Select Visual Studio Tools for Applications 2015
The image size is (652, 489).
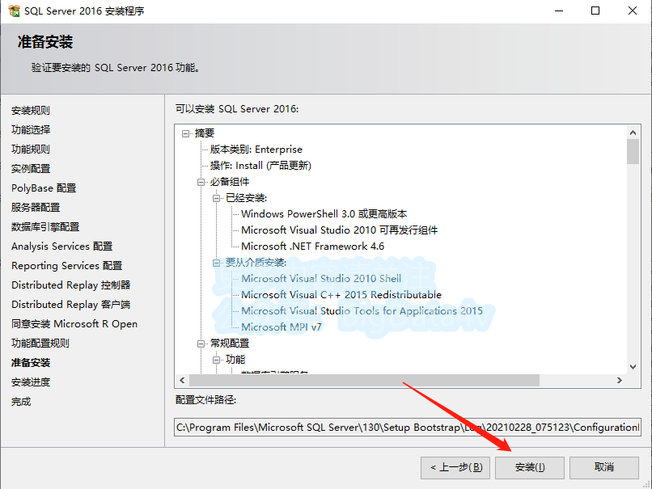click(362, 311)
